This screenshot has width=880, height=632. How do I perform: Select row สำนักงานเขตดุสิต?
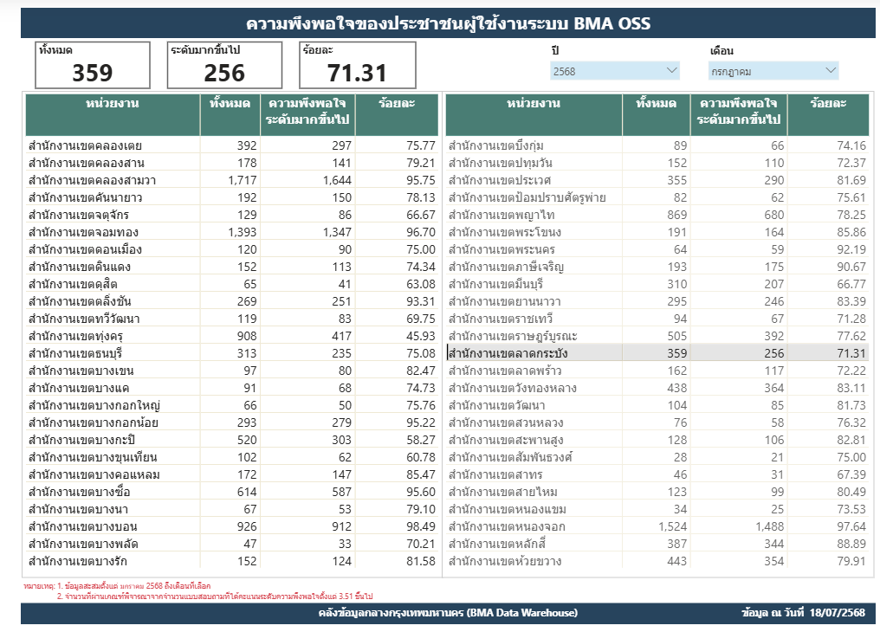232,284
